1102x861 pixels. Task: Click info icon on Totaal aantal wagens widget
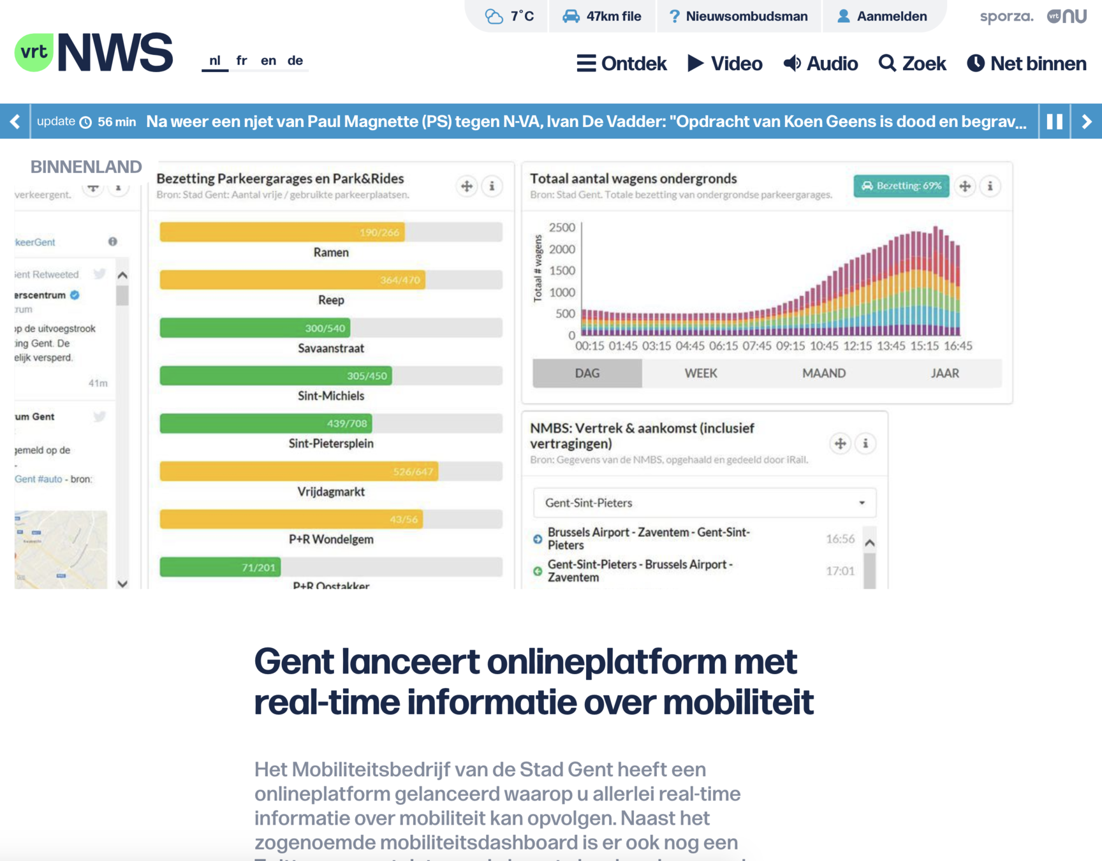(x=990, y=186)
